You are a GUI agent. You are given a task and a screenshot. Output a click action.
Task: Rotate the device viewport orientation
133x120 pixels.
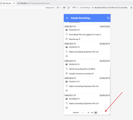click(x=69, y=8)
